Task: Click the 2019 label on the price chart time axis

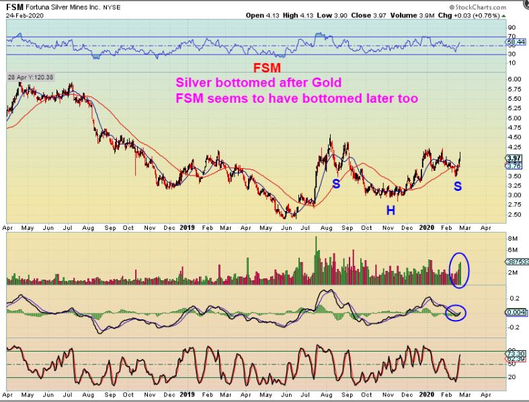Action: (x=187, y=228)
